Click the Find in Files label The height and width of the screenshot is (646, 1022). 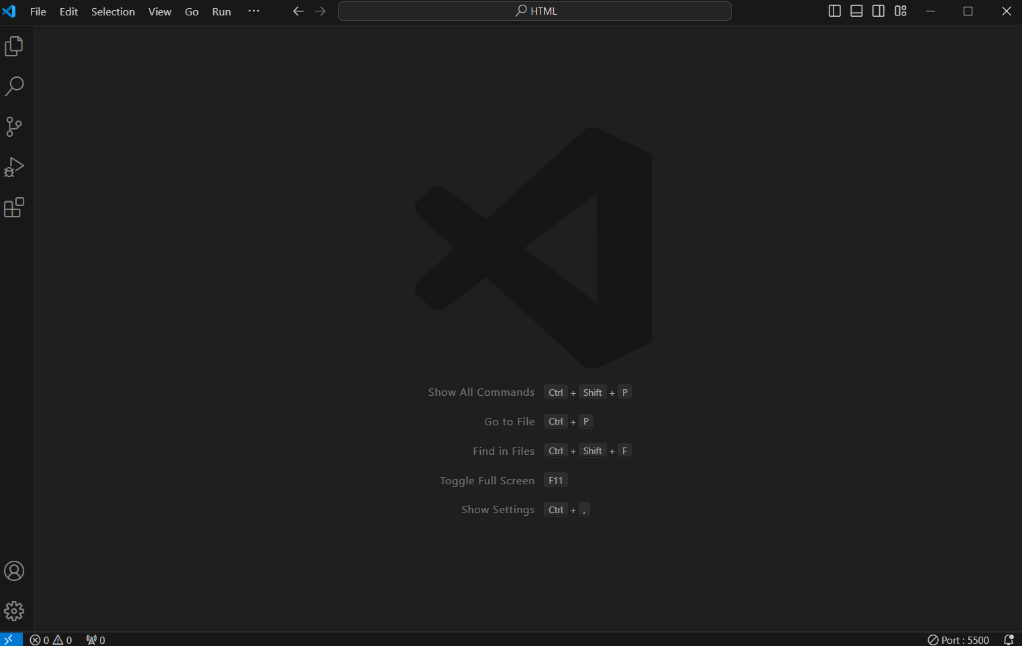coord(504,451)
